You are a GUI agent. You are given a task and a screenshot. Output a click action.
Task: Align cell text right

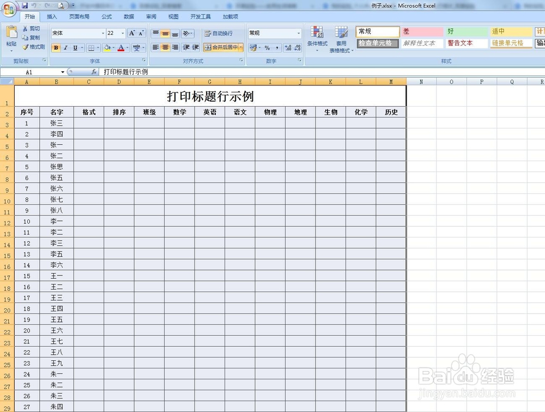(175, 47)
